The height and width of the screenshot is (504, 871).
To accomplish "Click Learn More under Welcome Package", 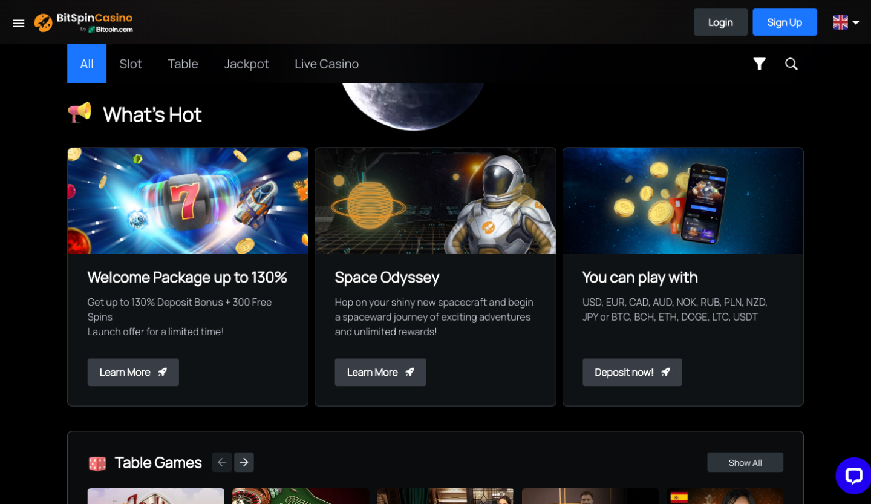I will point(133,372).
